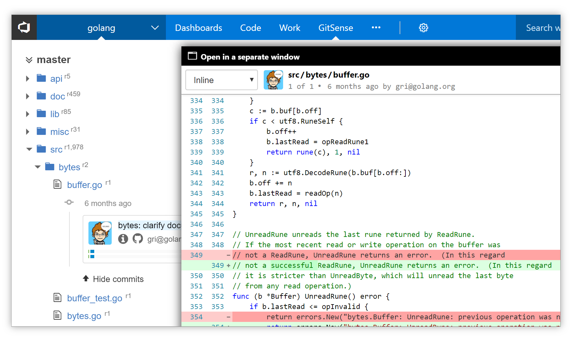Open the Inline diff view dropdown
The width and height of the screenshot is (572, 338).
221,80
